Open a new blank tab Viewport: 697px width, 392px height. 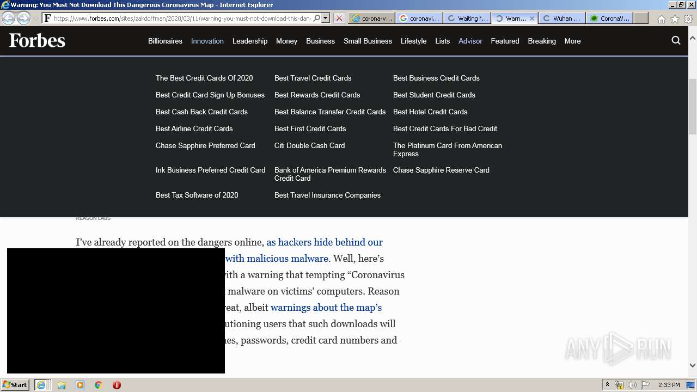tap(641, 18)
